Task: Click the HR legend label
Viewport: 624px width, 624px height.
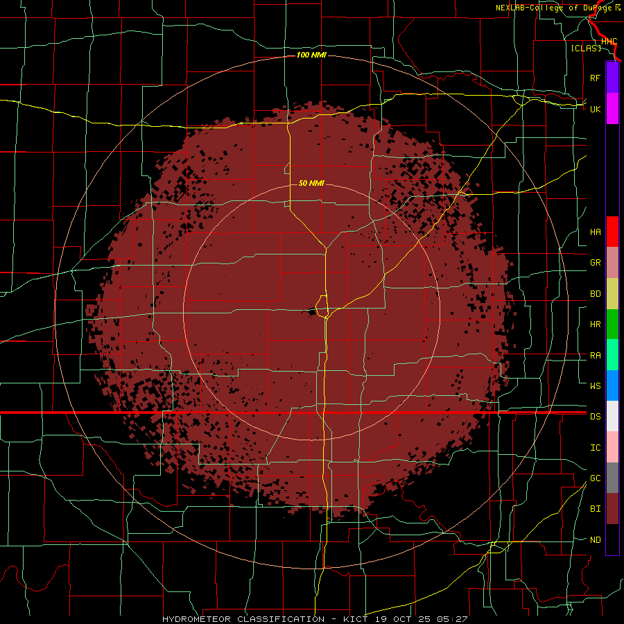Action: tap(595, 324)
